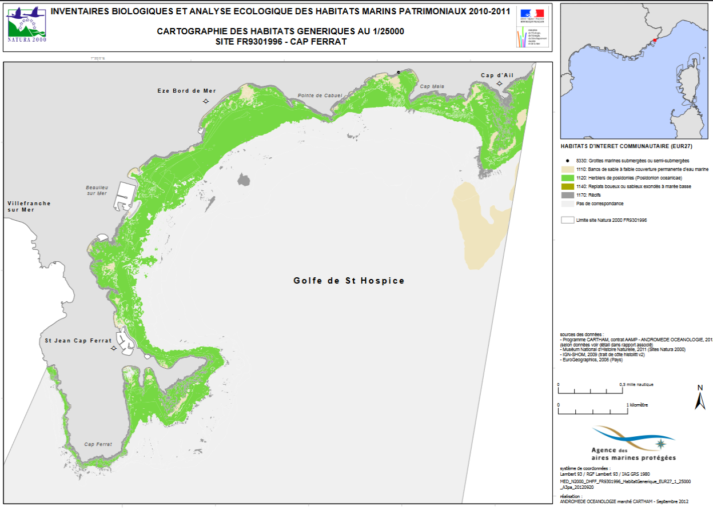Click the beige 1110 Bancs de sable swatch
Image resolution: width=713 pixels, height=510 pixels.
(568, 170)
